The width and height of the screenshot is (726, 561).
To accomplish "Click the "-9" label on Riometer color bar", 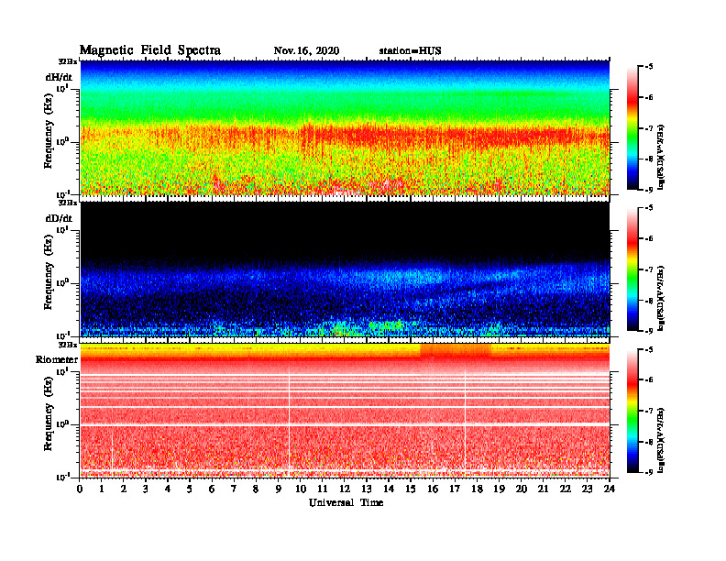I will pos(649,472).
